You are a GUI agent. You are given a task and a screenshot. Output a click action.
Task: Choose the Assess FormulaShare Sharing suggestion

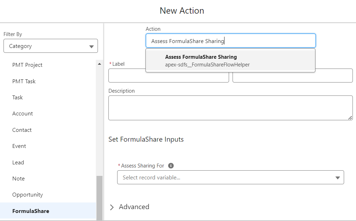[x=230, y=60]
